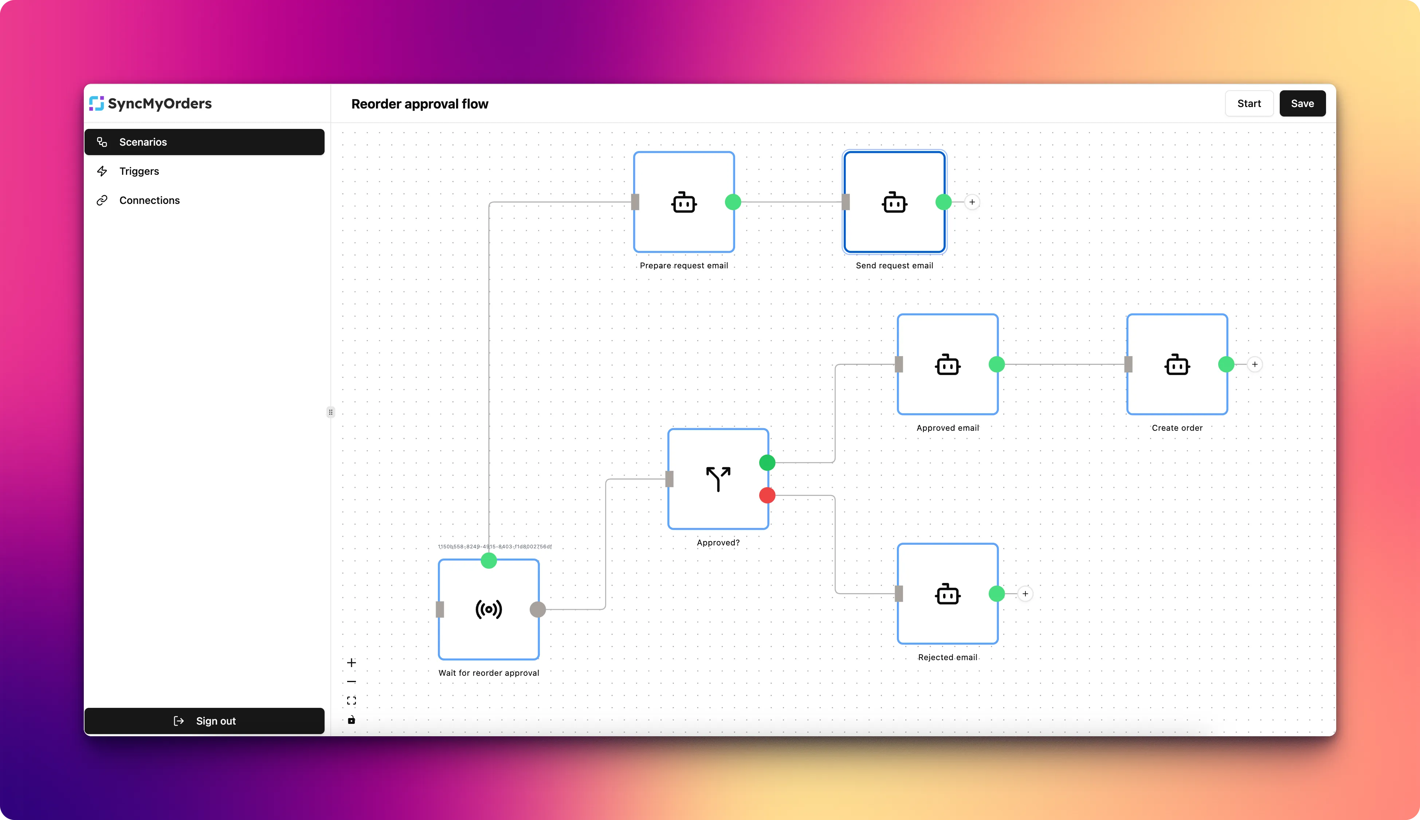This screenshot has width=1420, height=820.
Task: Click green output handle of Approved email
Action: 997,364
